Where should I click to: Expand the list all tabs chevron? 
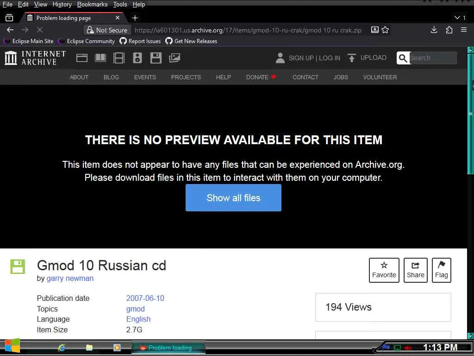[457, 18]
